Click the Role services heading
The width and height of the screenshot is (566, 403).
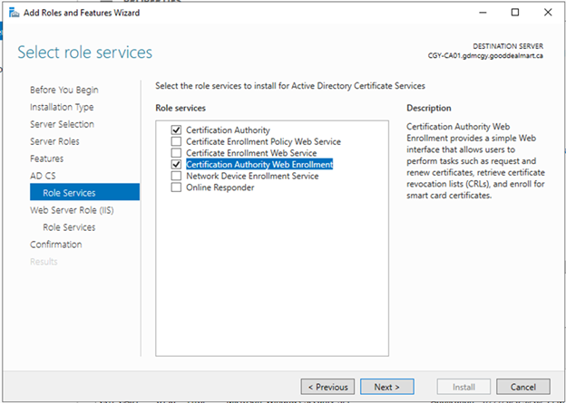[x=181, y=108]
